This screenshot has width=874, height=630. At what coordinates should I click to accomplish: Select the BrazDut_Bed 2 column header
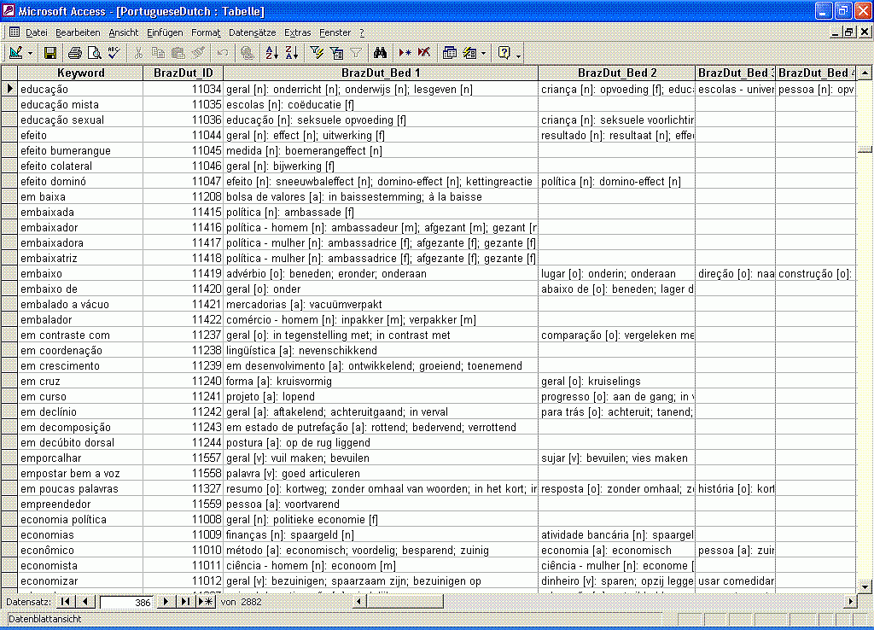(617, 73)
